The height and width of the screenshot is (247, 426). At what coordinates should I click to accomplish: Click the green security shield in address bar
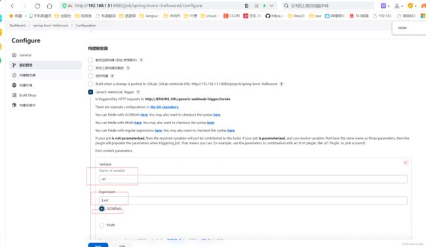(x=64, y=6)
